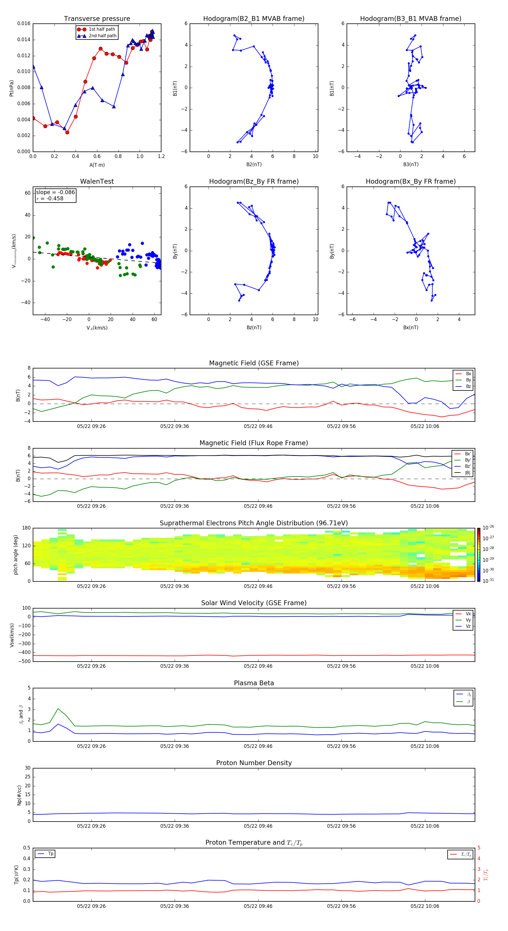Click the pitch angle color bar
Viewport: 508px width, 931px height.
pyautogui.click(x=479, y=555)
